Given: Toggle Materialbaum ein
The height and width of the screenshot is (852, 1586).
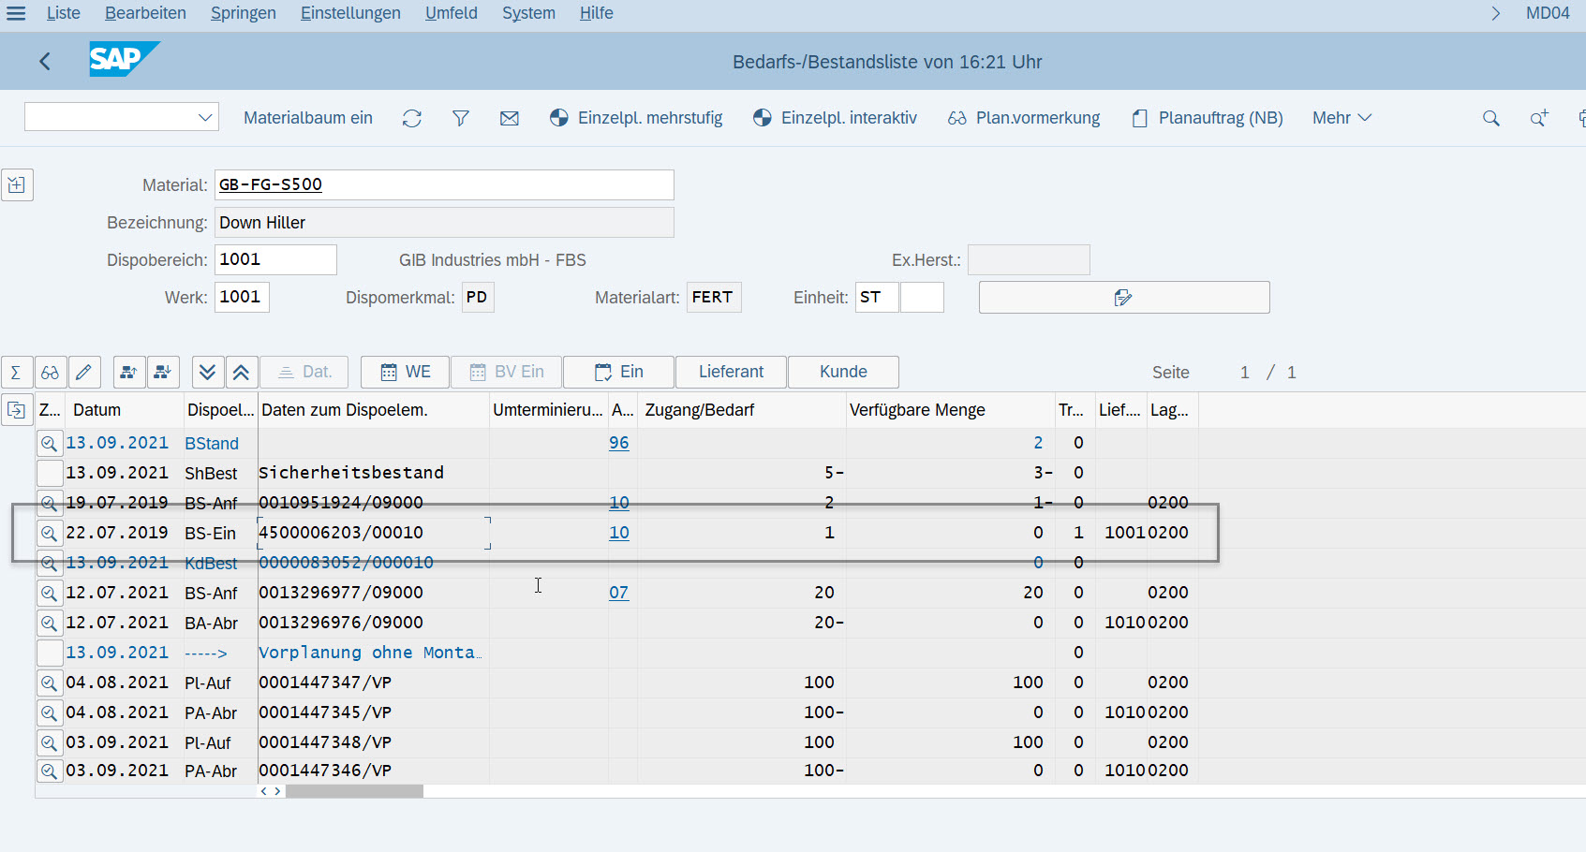Looking at the screenshot, I should click(308, 118).
